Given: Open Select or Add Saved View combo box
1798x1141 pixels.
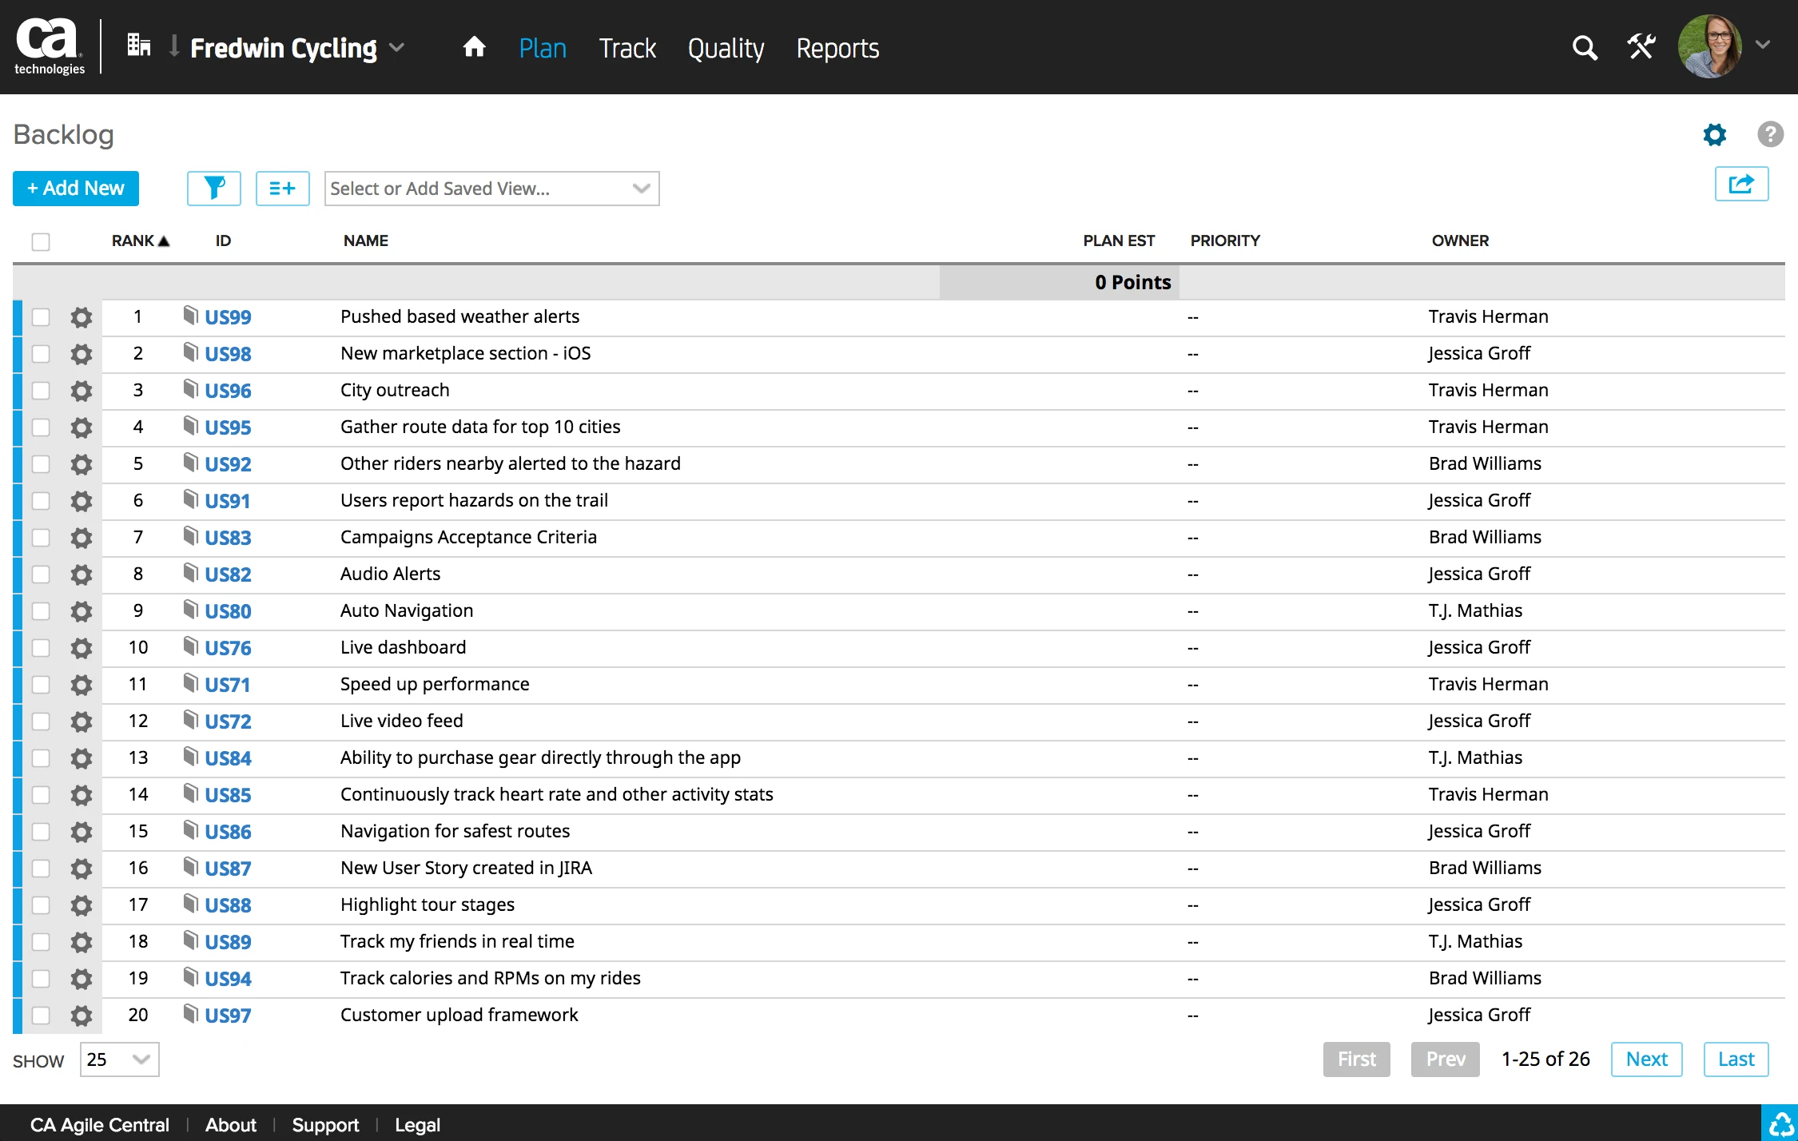Looking at the screenshot, I should tap(491, 189).
